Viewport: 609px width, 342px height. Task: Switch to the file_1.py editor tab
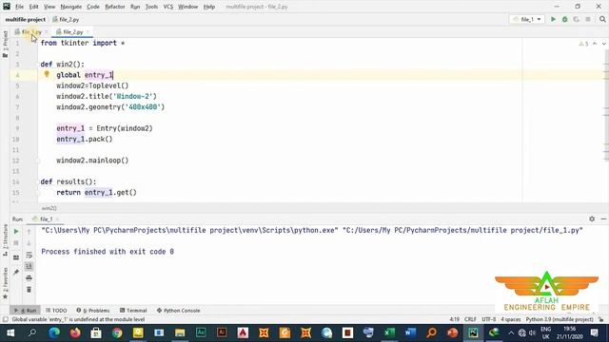point(30,31)
